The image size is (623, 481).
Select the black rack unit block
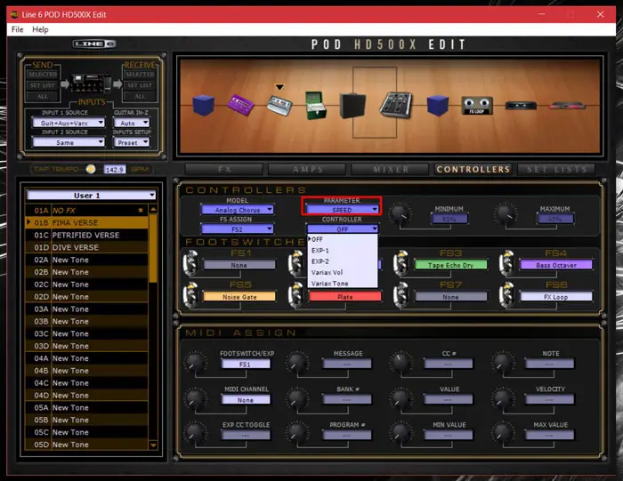(521, 106)
